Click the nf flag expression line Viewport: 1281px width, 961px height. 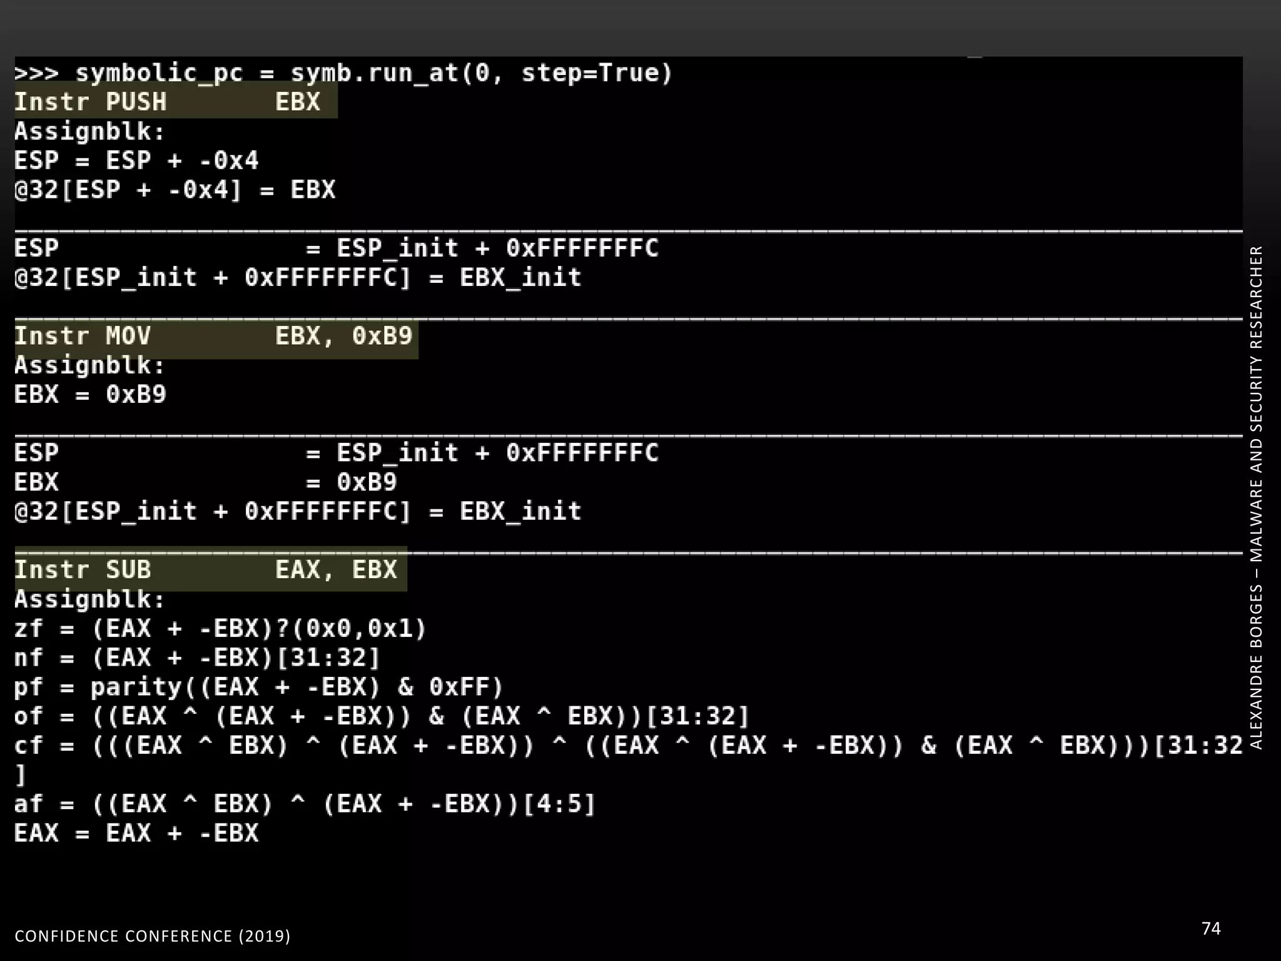coord(197,658)
